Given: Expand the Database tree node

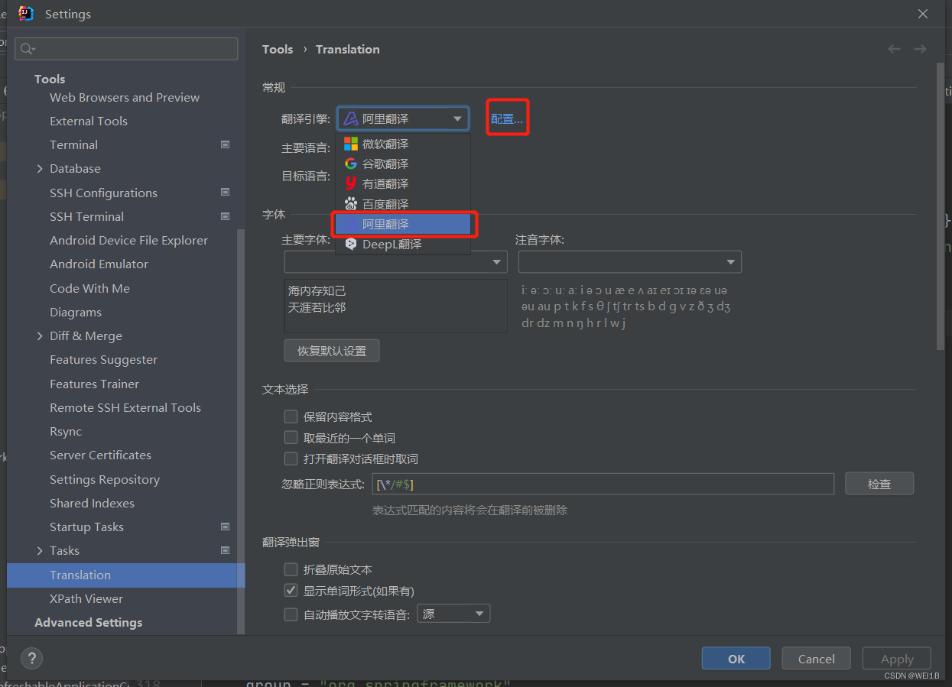Looking at the screenshot, I should [40, 169].
